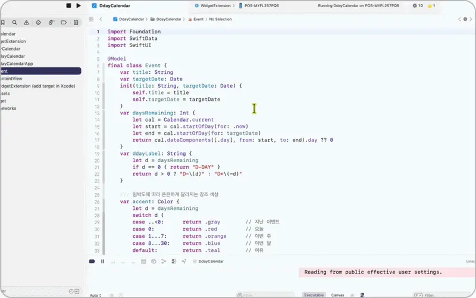
Task: Click DdayCalendar project in breadcrumb
Action: click(x=129, y=19)
